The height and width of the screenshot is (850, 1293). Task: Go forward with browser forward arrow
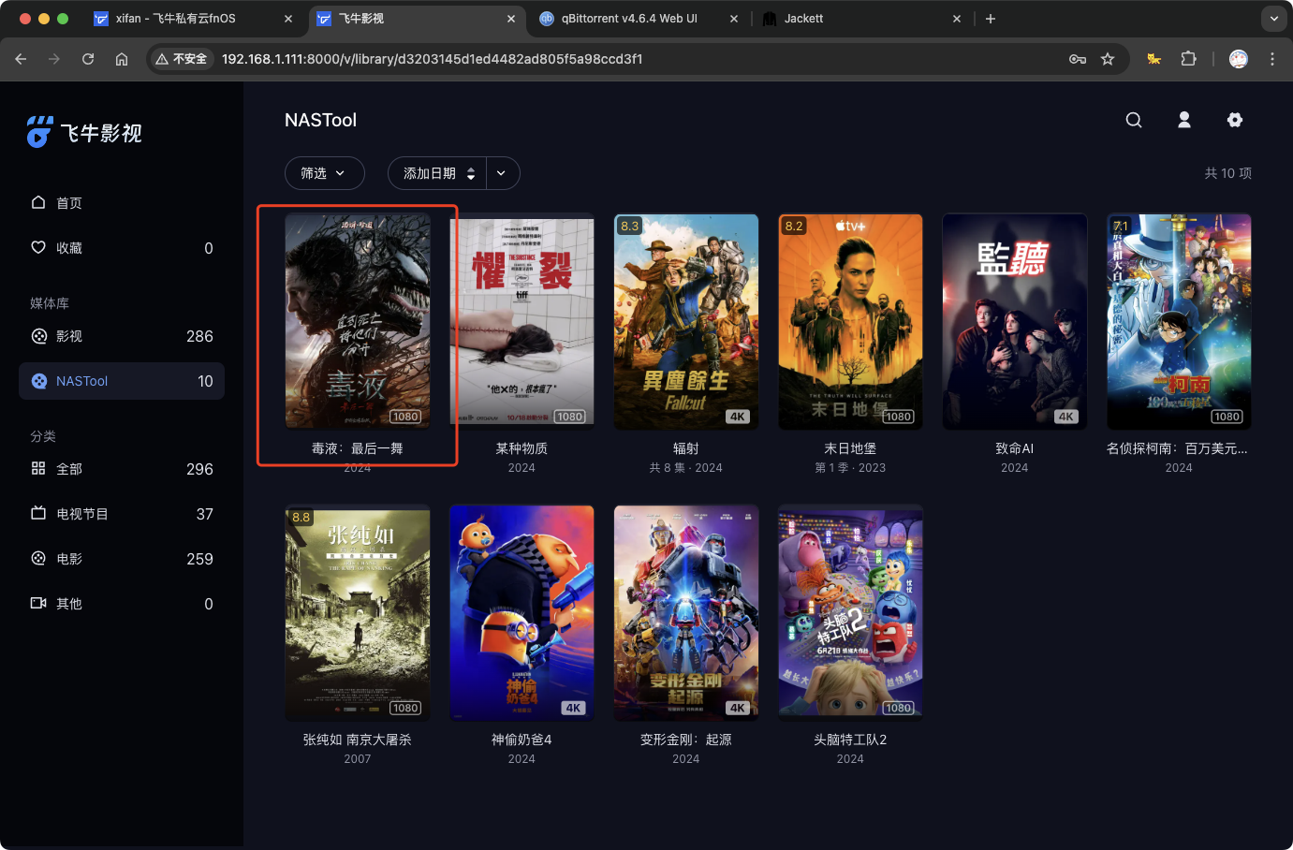pyautogui.click(x=54, y=59)
